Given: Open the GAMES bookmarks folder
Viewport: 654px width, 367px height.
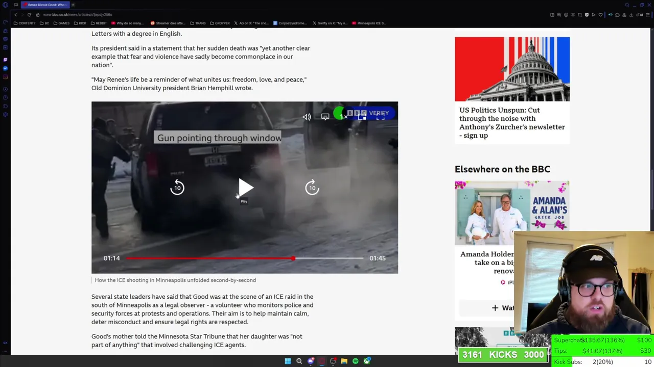Looking at the screenshot, I should pos(61,23).
